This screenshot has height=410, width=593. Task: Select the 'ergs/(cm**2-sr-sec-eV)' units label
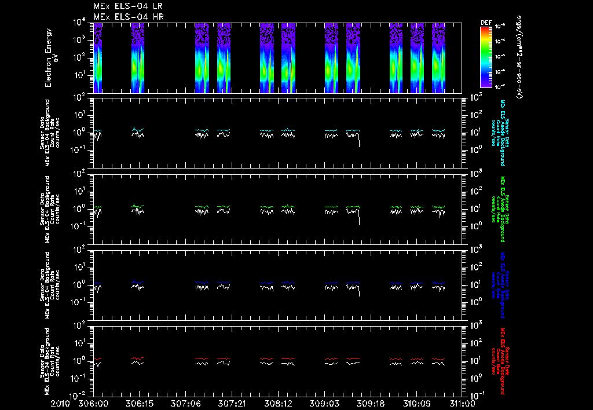point(519,57)
